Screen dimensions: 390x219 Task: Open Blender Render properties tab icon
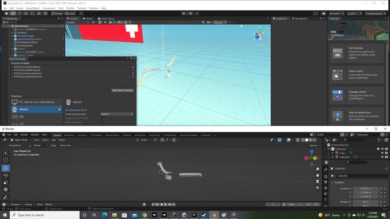325,176
